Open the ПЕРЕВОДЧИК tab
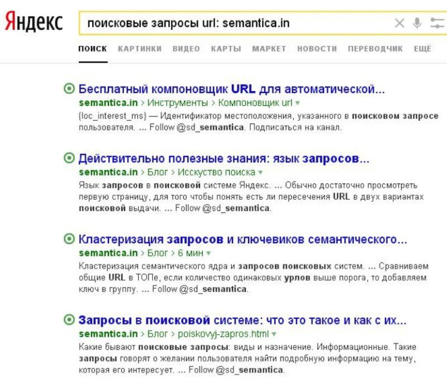Image resolution: width=447 pixels, height=381 pixels. click(x=375, y=49)
